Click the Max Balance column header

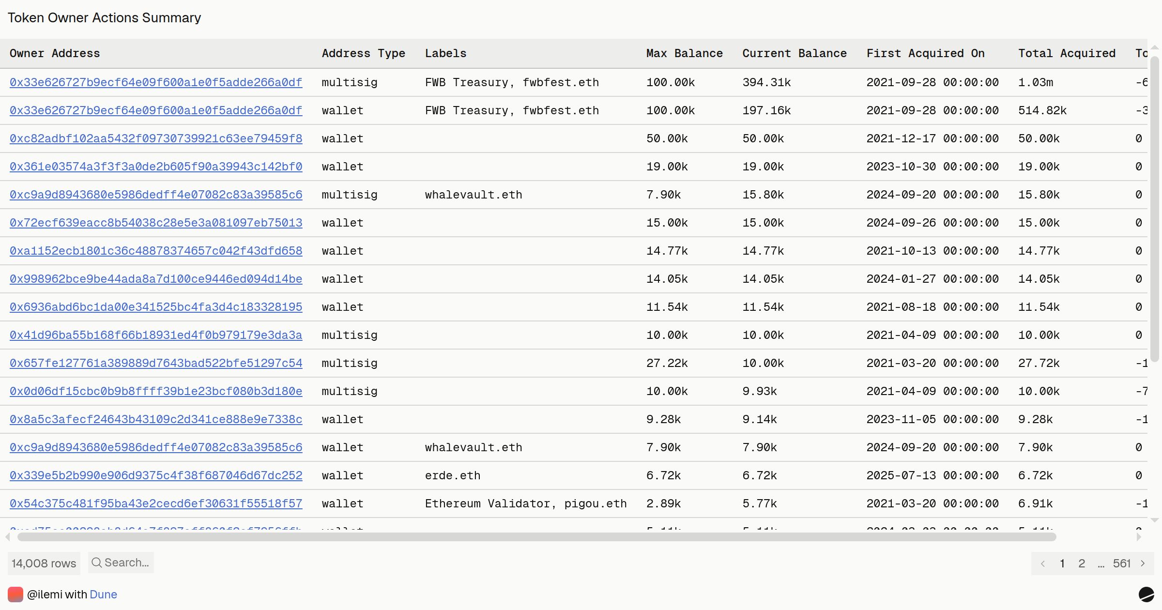pyautogui.click(x=685, y=53)
